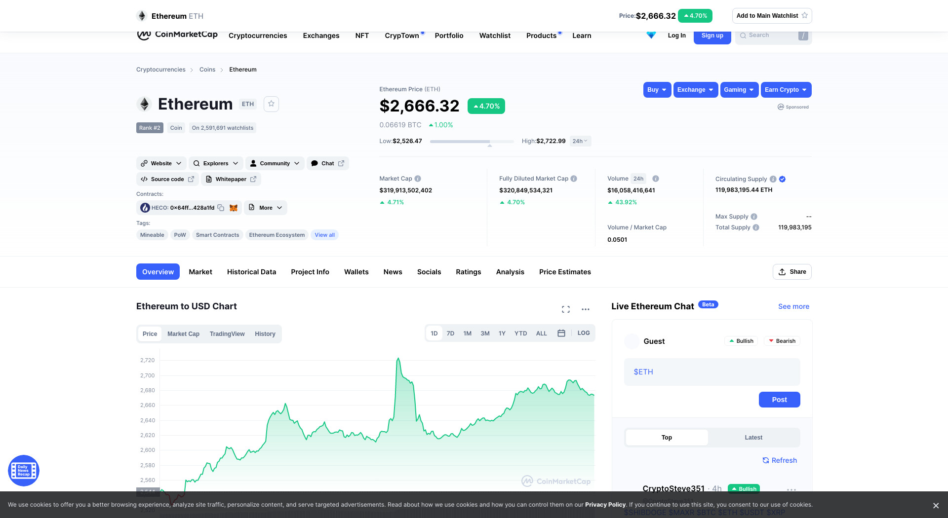Open the Gaming dropdown
Screen dimensions: 948x518
pos(739,90)
